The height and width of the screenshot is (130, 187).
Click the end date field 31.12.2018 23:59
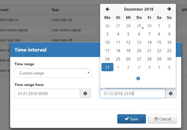point(133,93)
